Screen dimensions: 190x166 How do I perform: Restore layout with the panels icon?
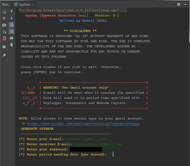click(4, 47)
